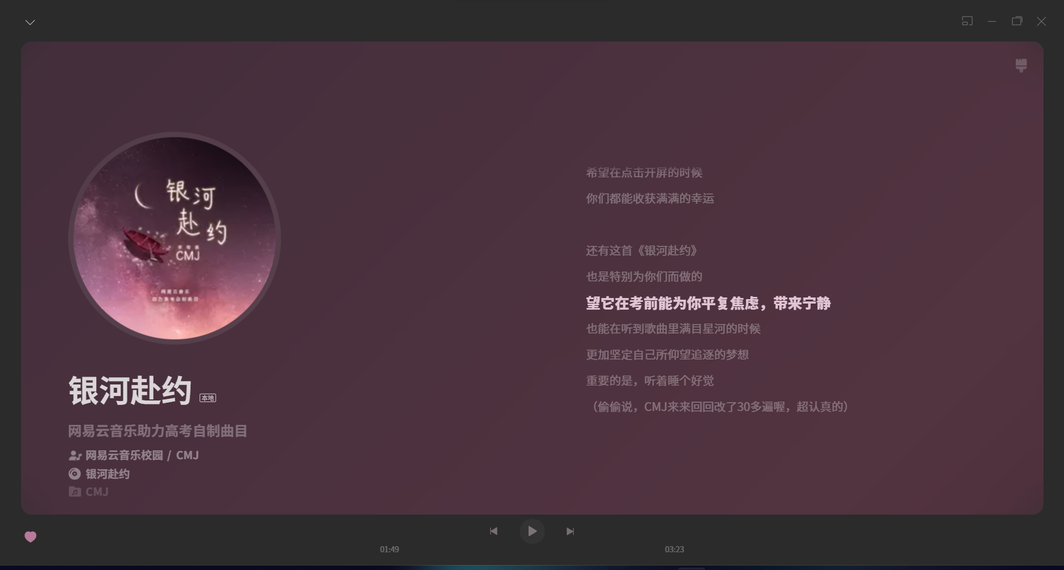
Task: Click the highlighted lyric line 望它在考前能为你平复焦虑
Action: click(709, 304)
